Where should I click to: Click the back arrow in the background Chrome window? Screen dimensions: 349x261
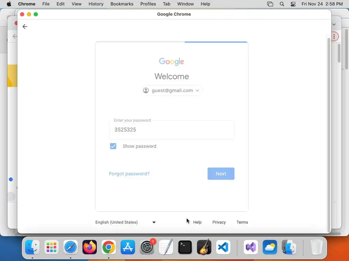pyautogui.click(x=15, y=36)
